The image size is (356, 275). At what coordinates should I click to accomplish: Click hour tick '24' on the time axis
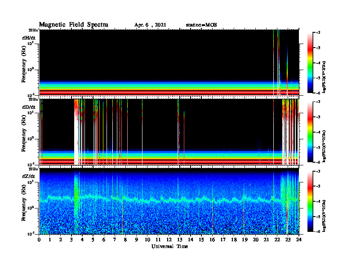tap(299, 240)
